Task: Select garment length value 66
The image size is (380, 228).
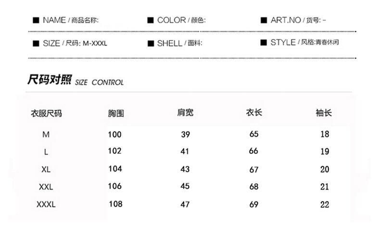Action: click(254, 152)
